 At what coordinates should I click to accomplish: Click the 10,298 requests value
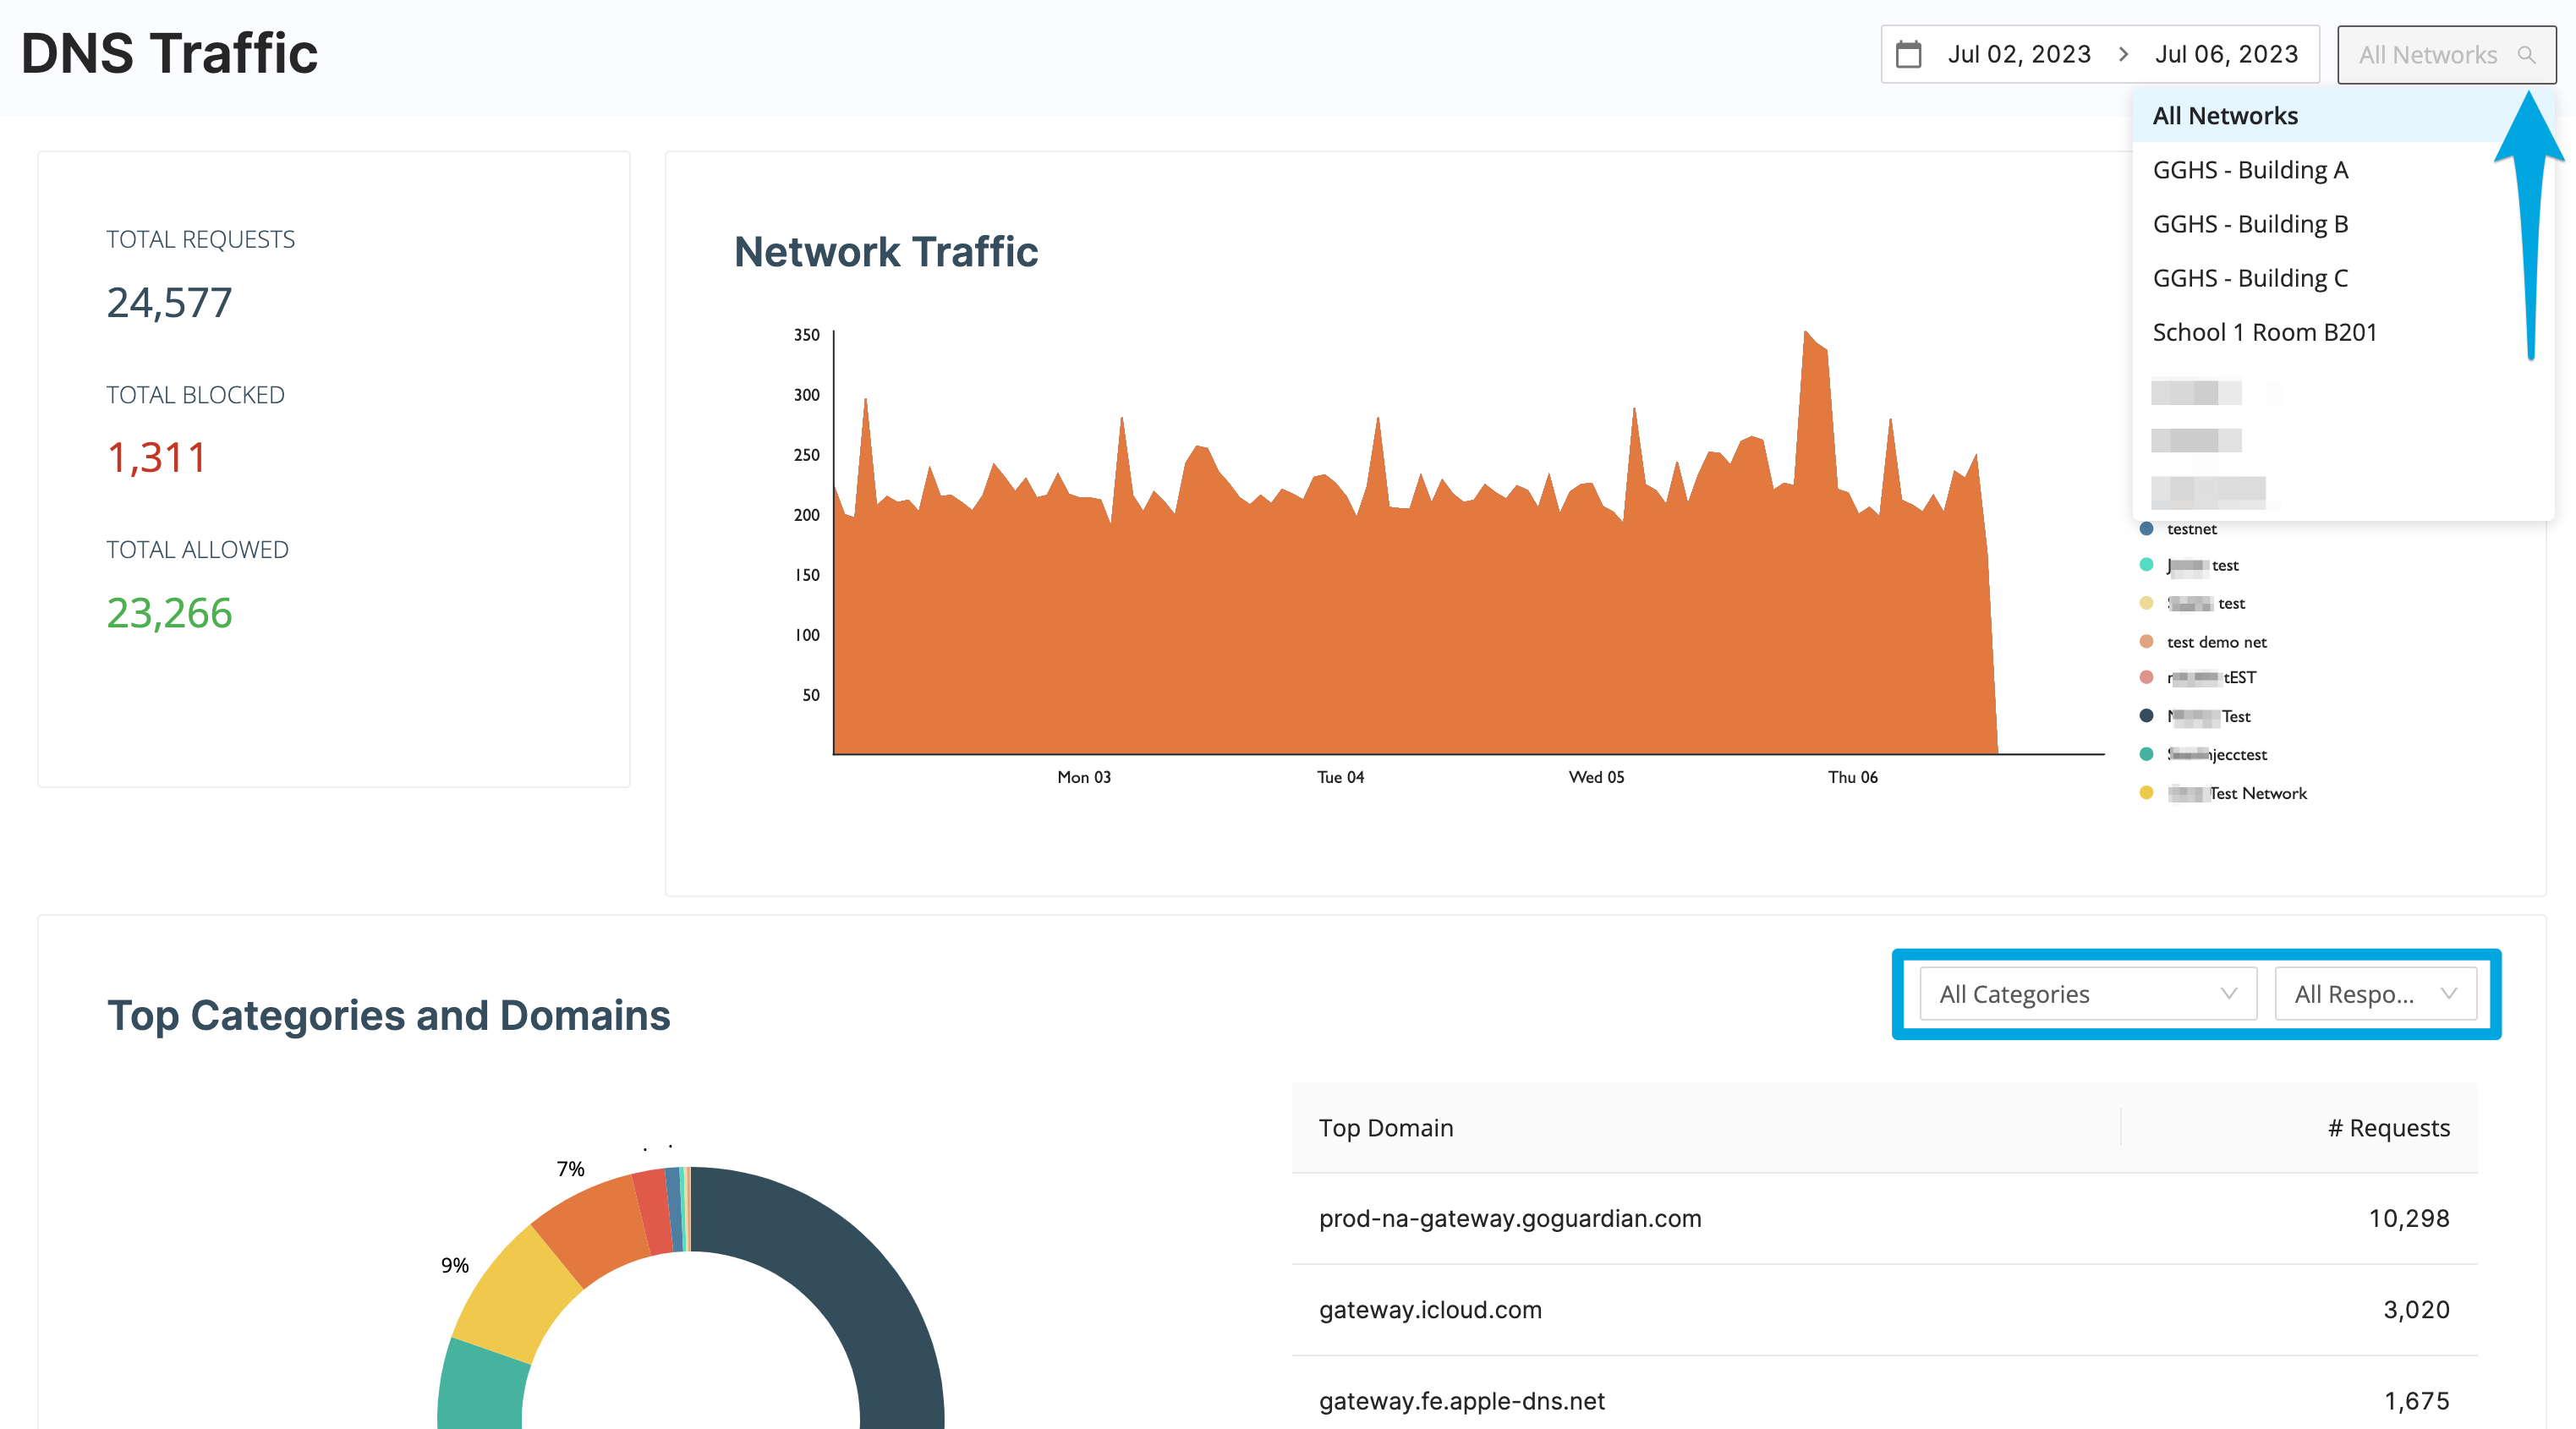point(2409,1219)
